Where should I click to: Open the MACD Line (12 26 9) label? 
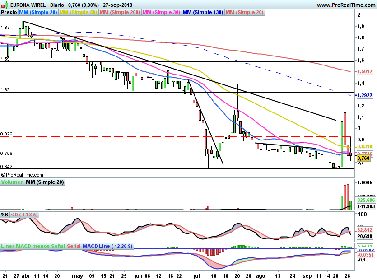coord(107,246)
